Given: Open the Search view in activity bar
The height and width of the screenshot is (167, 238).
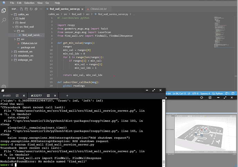Looking at the screenshot, I should click(x=4, y=20).
